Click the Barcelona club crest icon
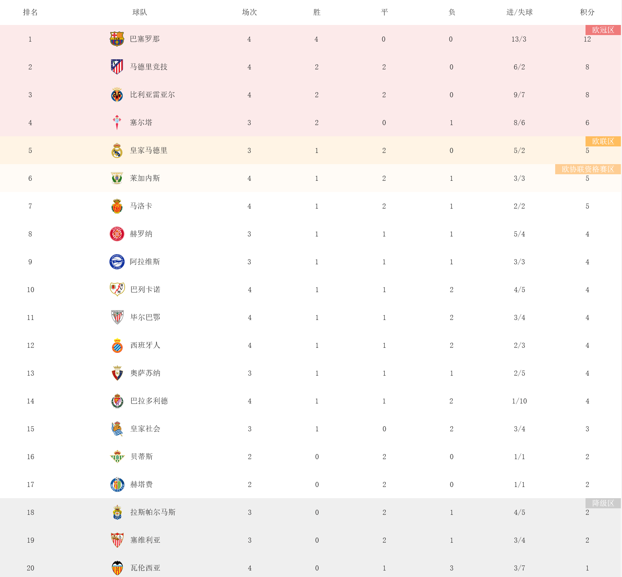 pos(117,39)
